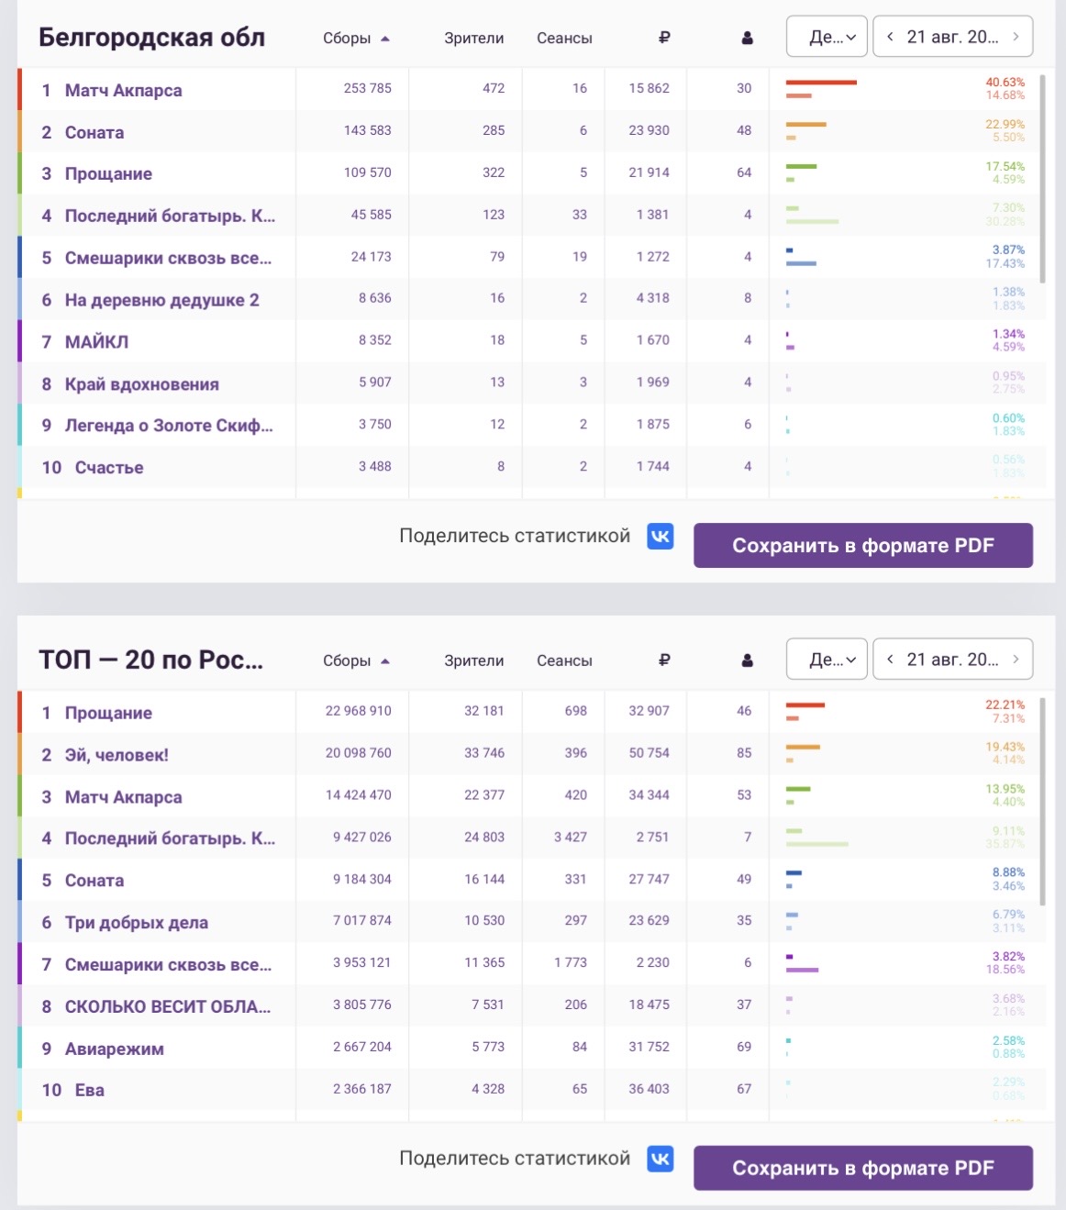1066x1210 pixels.
Task: Sort Belgorod table by ruble icon column
Action: (664, 38)
